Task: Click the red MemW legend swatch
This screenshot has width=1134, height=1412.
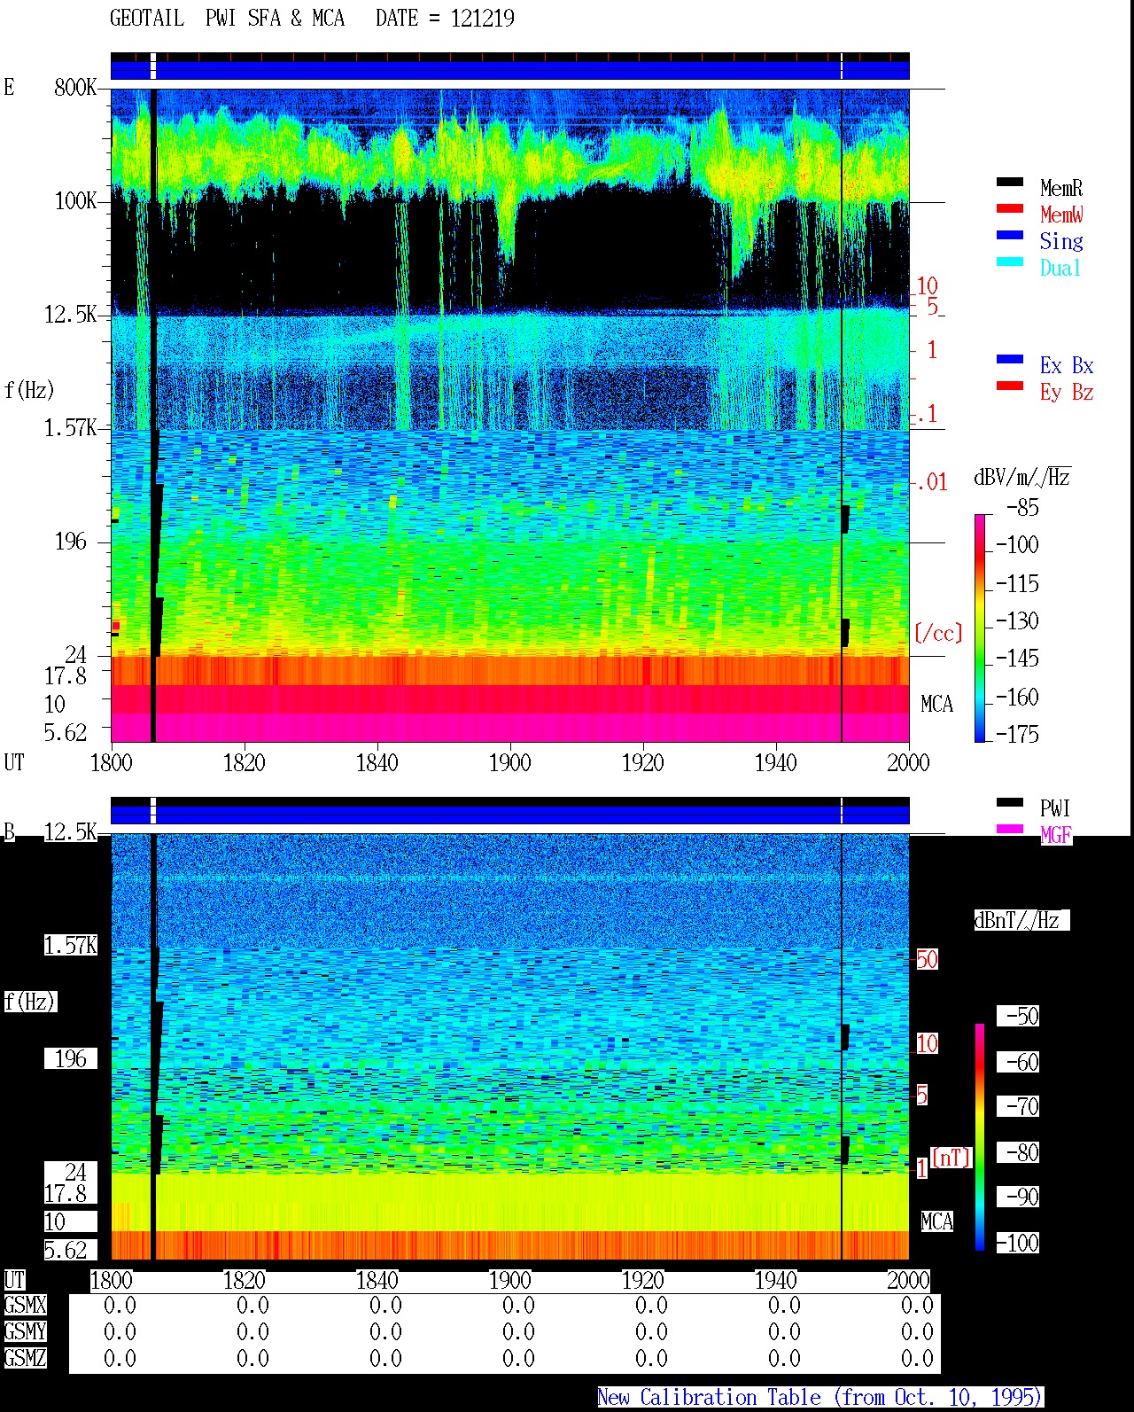Action: [1009, 208]
